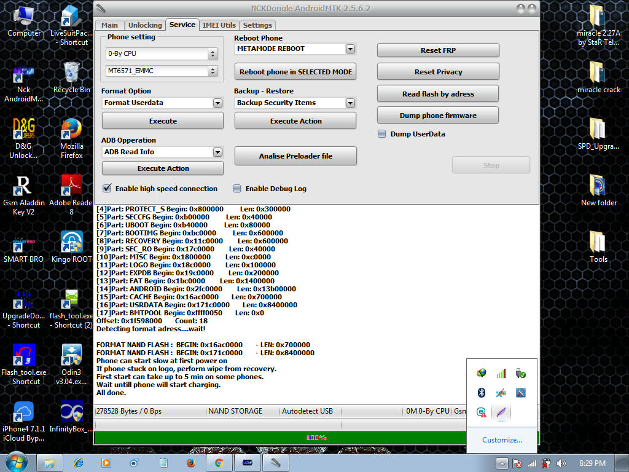This screenshot has height=472, width=629.
Task: Click Read flash by adress
Action: (x=438, y=94)
